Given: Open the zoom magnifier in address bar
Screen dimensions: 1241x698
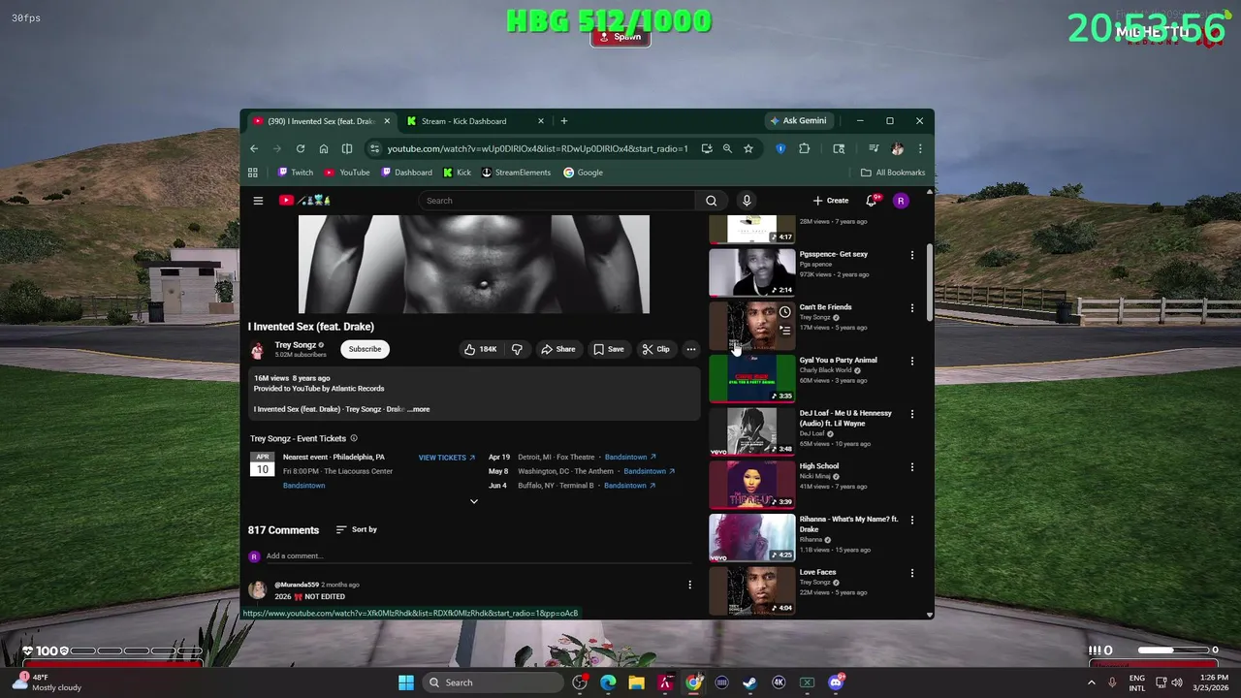Looking at the screenshot, I should [x=727, y=148].
